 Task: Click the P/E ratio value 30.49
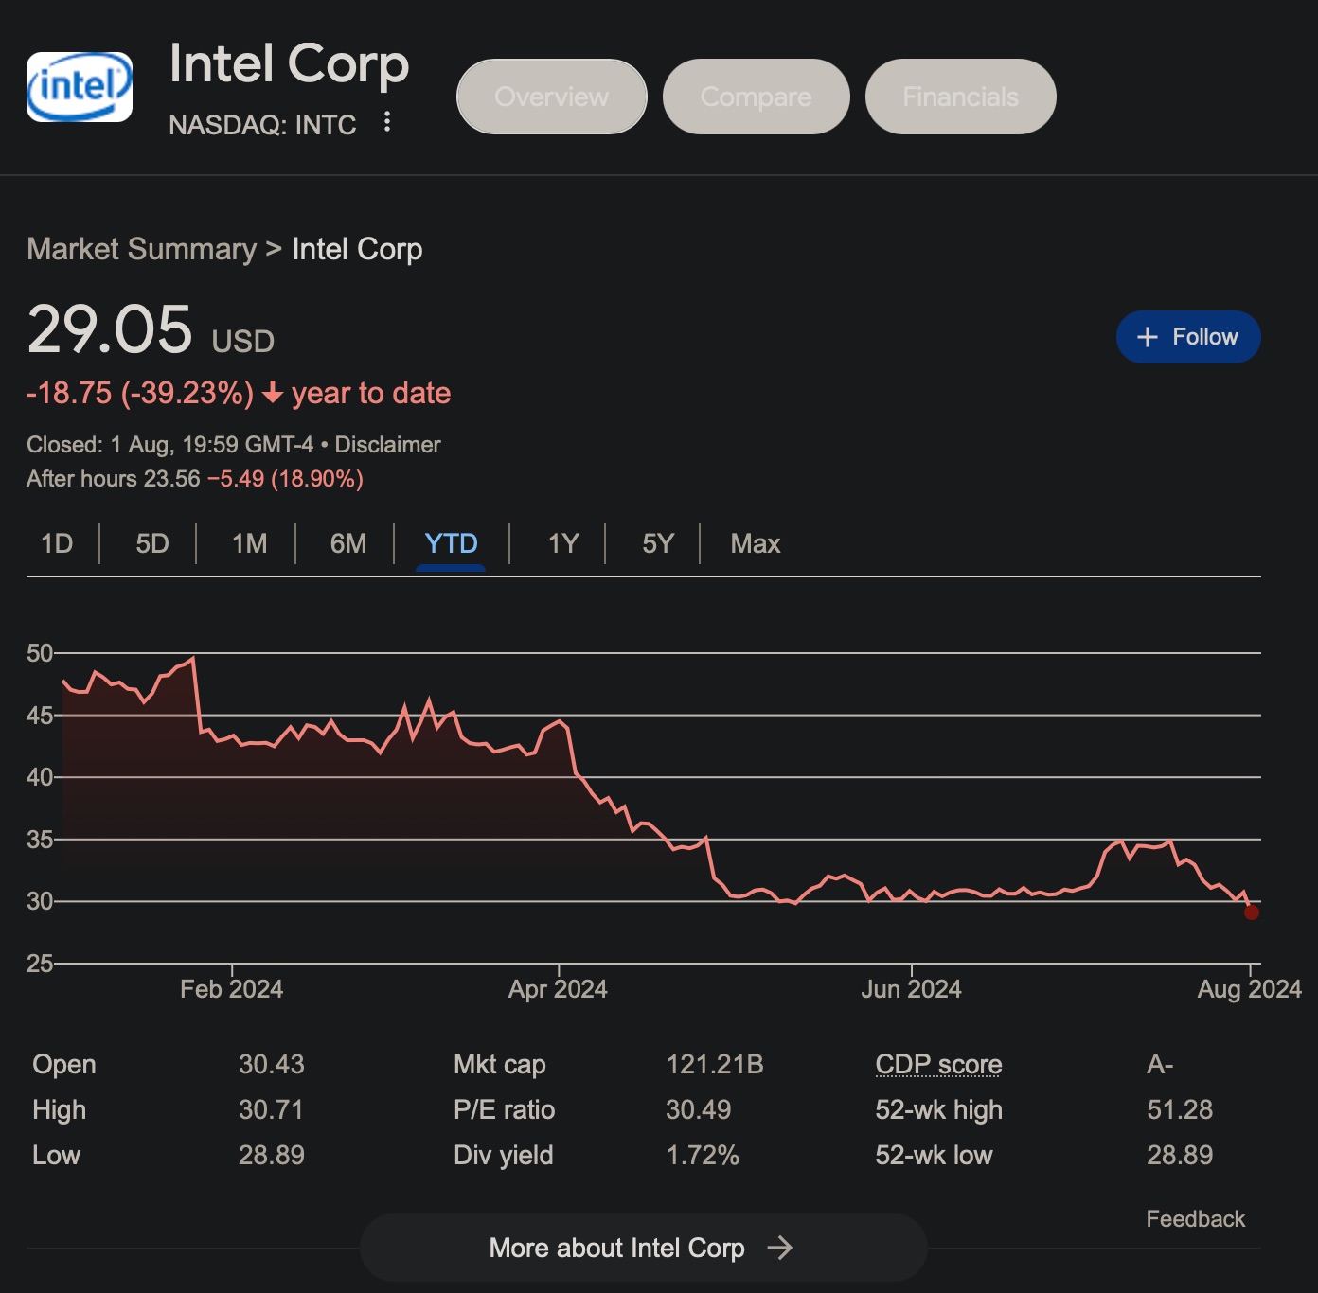click(x=699, y=1109)
